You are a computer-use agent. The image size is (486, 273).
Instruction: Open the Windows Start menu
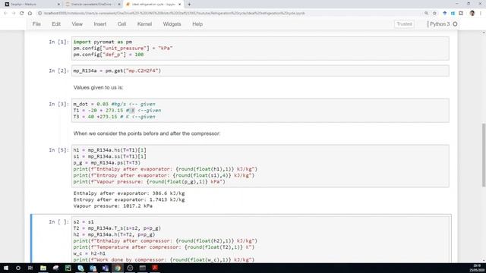click(x=6, y=268)
